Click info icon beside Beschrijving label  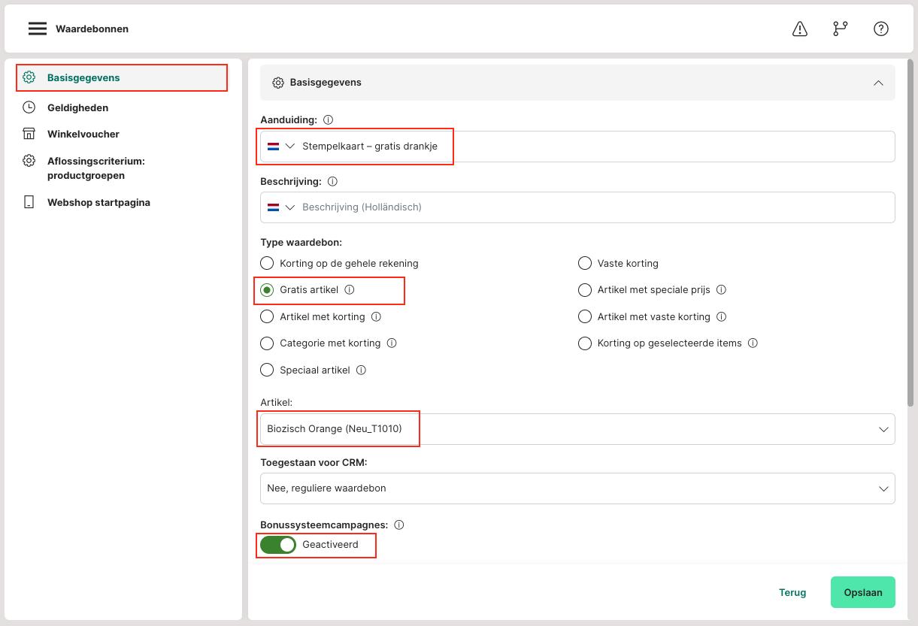pyautogui.click(x=332, y=182)
